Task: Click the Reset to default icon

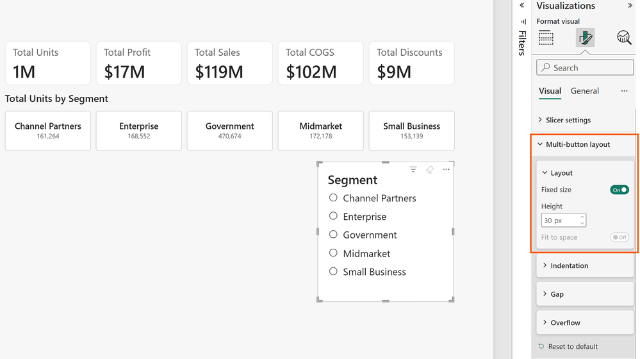Action: point(541,346)
